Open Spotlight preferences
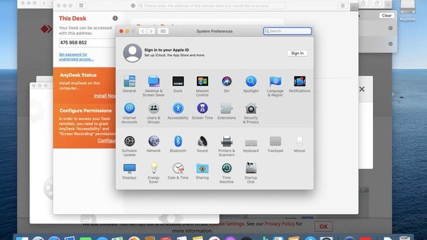This screenshot has height=240, width=427. (251, 84)
